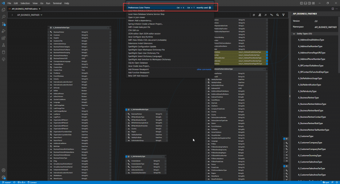Open the View menu
The image size is (340, 184).
35,3
